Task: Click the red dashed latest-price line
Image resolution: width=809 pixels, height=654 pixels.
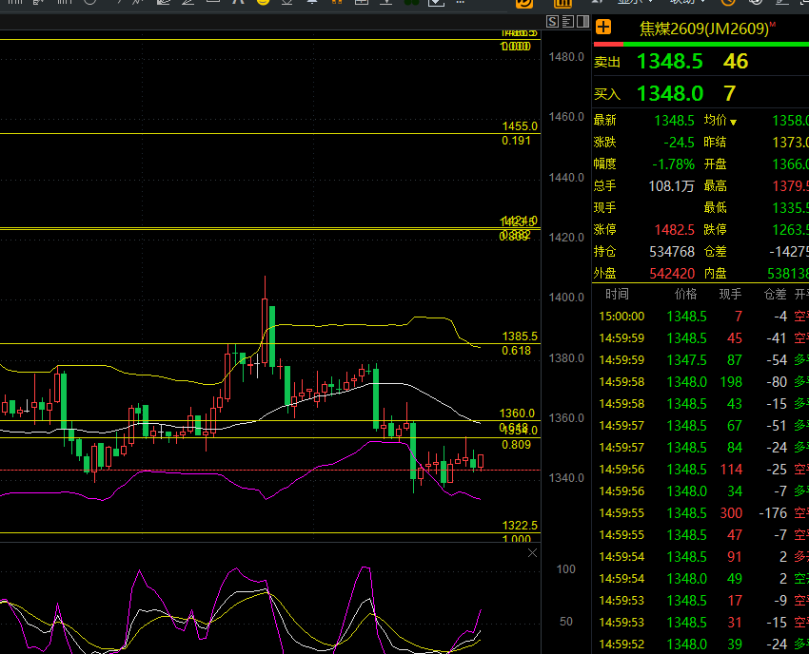Action: pos(270,470)
